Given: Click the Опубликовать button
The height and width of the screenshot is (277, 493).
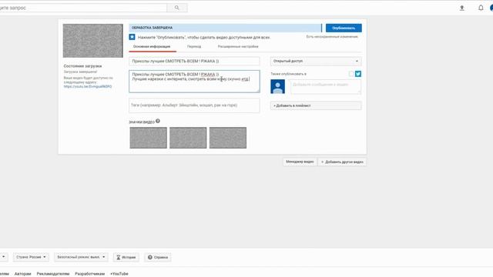Looking at the screenshot, I should click(x=344, y=28).
